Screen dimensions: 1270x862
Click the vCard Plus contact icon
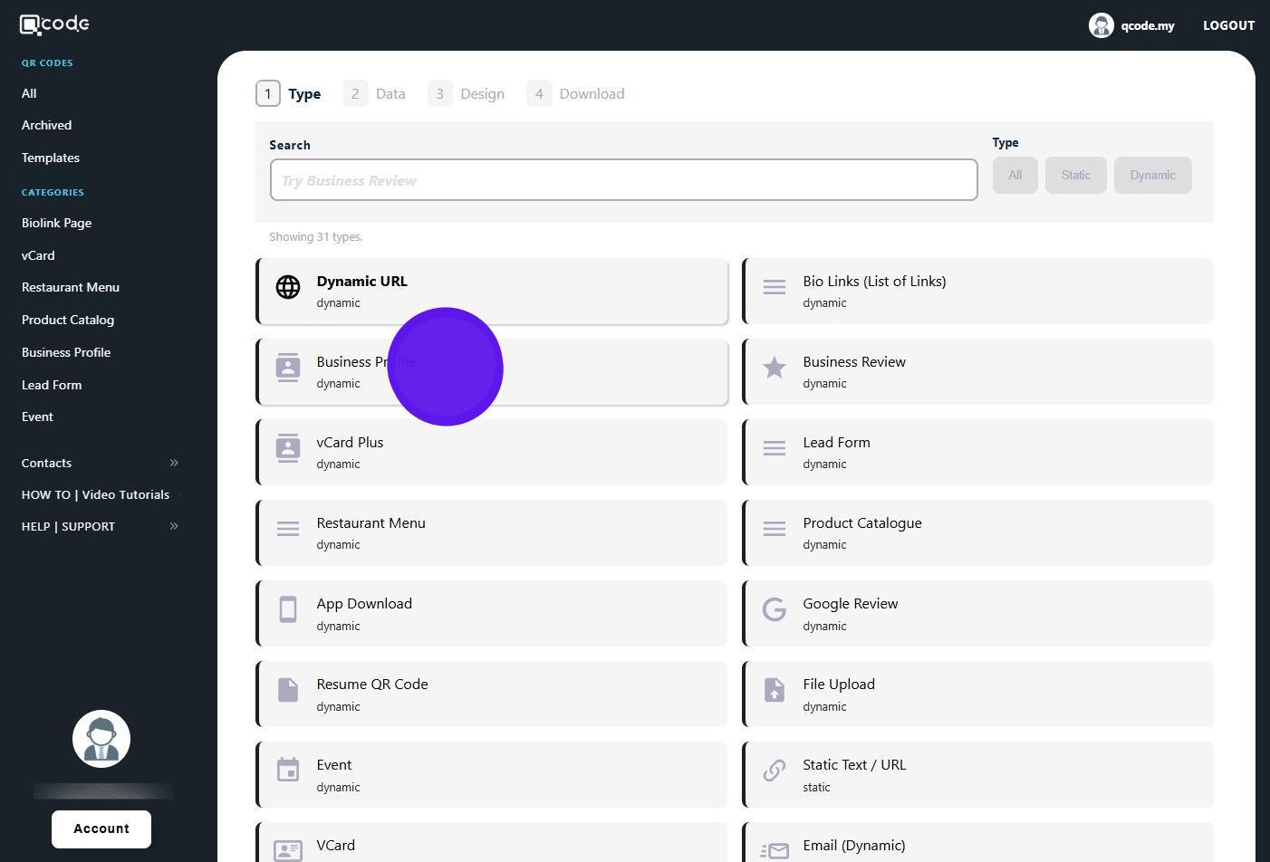288,448
